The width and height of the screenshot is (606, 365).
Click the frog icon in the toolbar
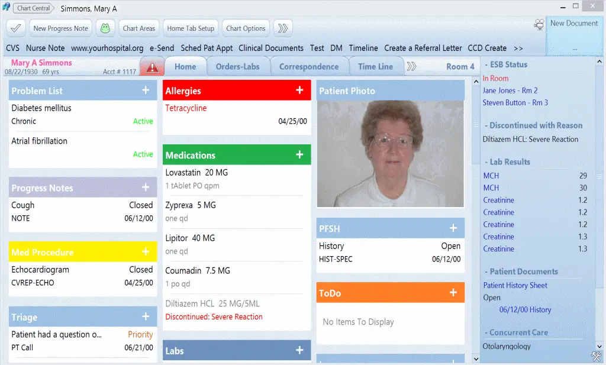click(x=106, y=28)
